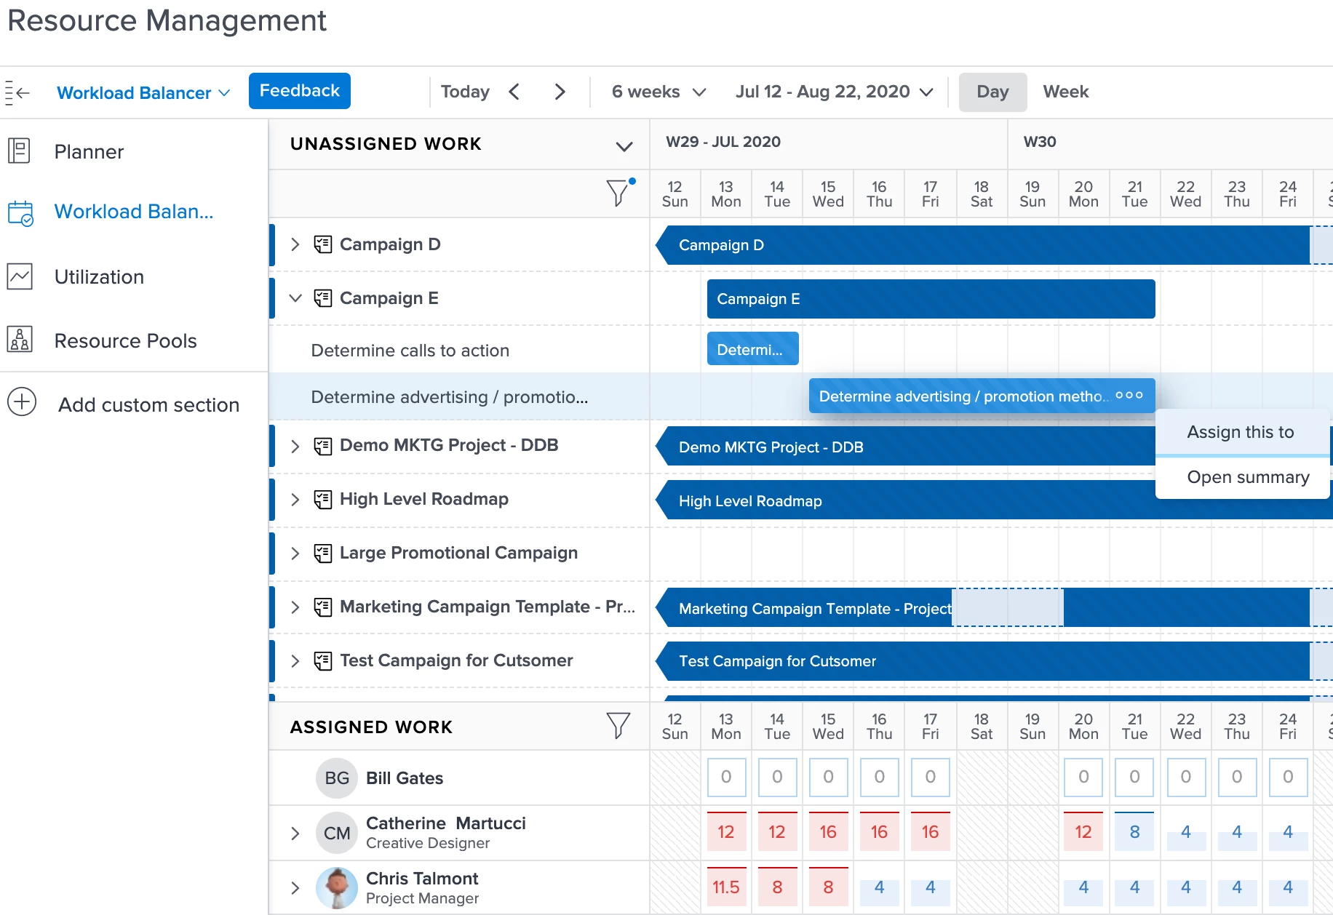Open Planner in the sidebar
The width and height of the screenshot is (1333, 915).
(x=89, y=151)
